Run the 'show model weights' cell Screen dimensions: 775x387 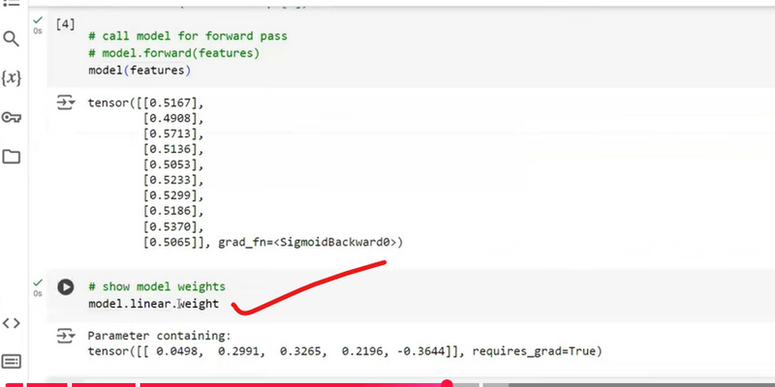[x=65, y=286]
